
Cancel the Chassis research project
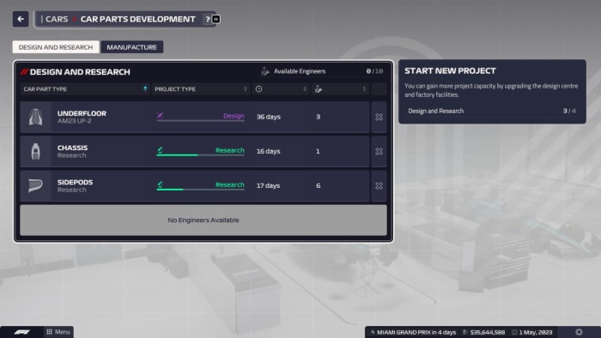pyautogui.click(x=379, y=151)
